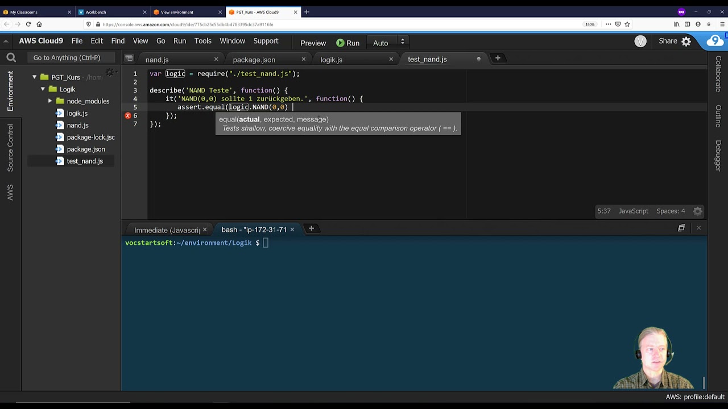The image size is (728, 409).
Task: Close the nand.js tab
Action: (x=216, y=59)
